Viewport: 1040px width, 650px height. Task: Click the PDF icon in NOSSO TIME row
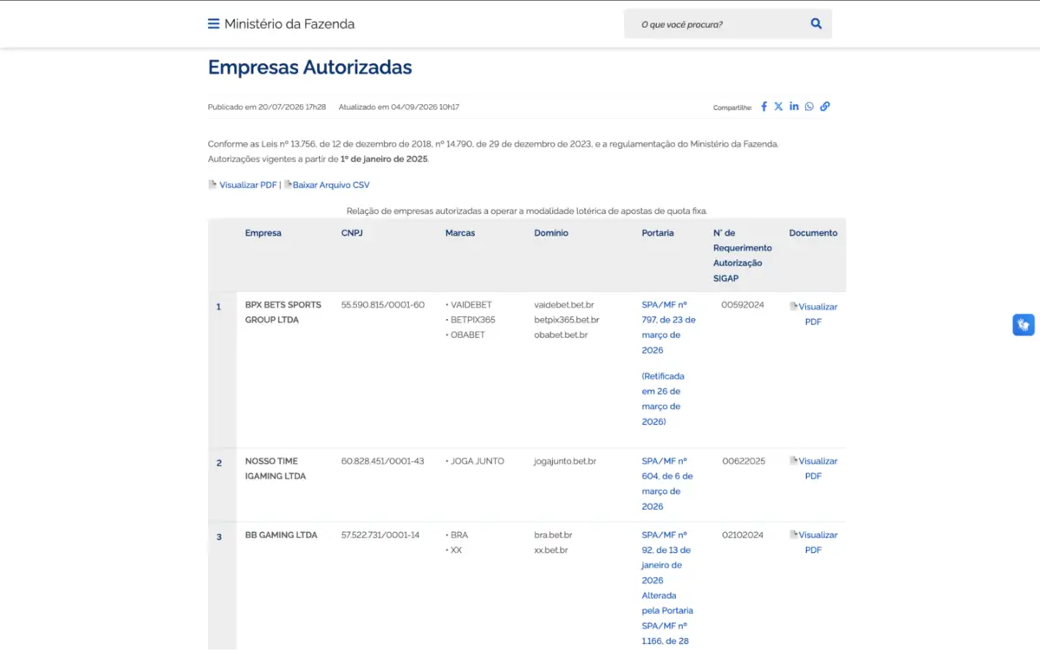(794, 461)
